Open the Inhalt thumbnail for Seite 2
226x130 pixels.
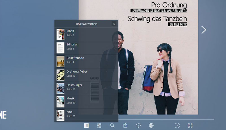pos(60,34)
